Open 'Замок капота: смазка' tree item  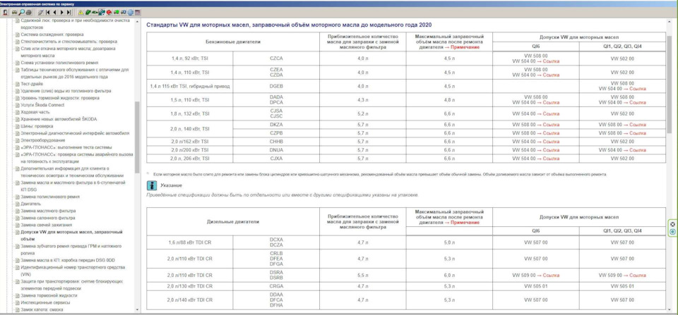42,310
